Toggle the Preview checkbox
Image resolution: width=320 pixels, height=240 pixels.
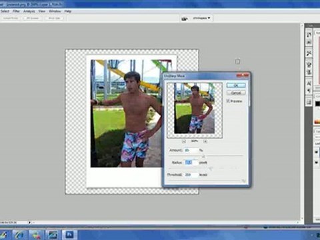228,101
